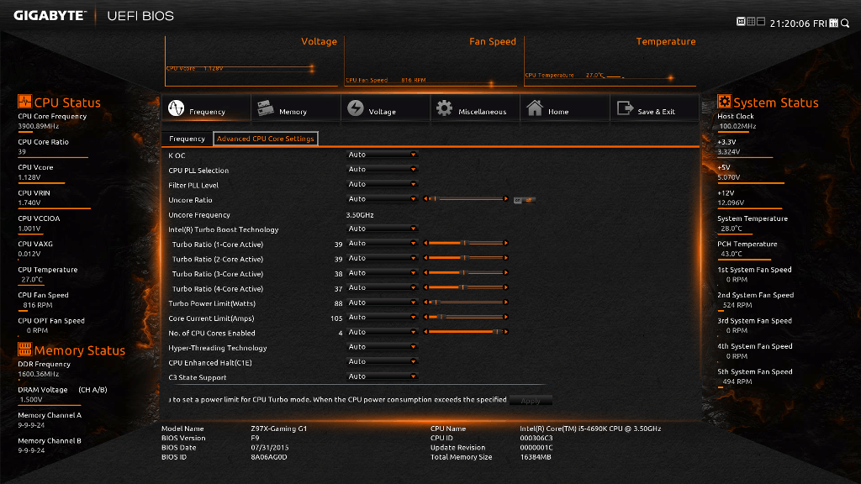The height and width of the screenshot is (484, 861).
Task: Click the Frequency speedometer icon
Action: pos(177,108)
